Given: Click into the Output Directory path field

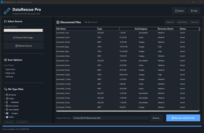Looking at the screenshot, I should click(x=110, y=118).
